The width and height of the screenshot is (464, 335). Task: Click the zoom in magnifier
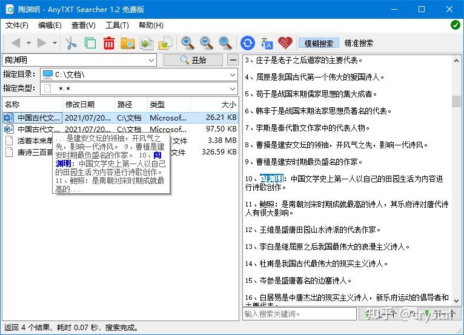point(188,43)
